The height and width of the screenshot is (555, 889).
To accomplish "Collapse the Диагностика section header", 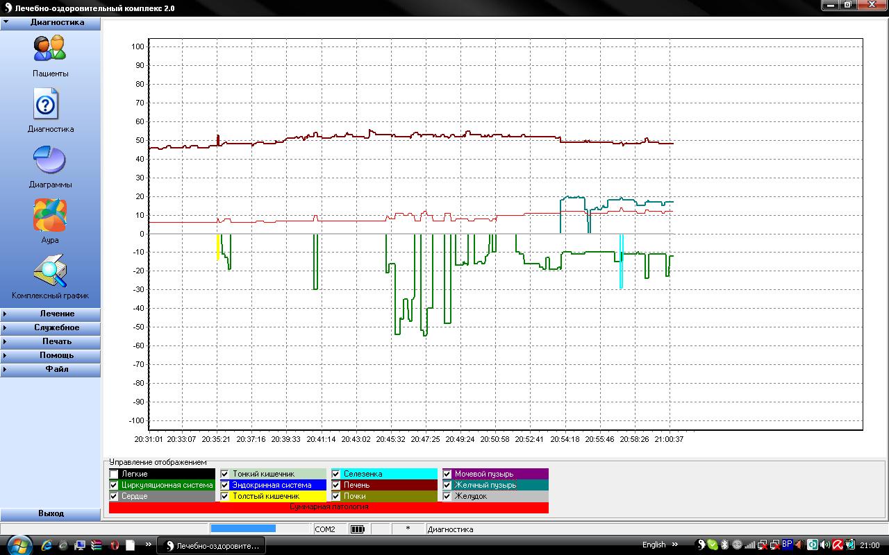I will 51,22.
